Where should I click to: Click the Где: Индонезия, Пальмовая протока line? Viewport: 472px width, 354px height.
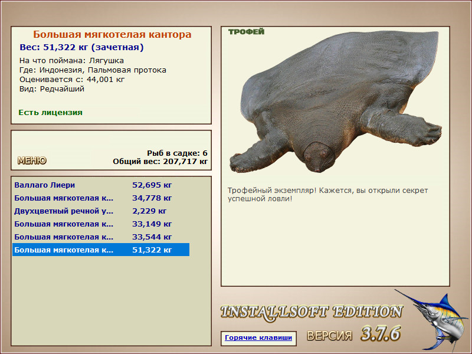pos(93,70)
